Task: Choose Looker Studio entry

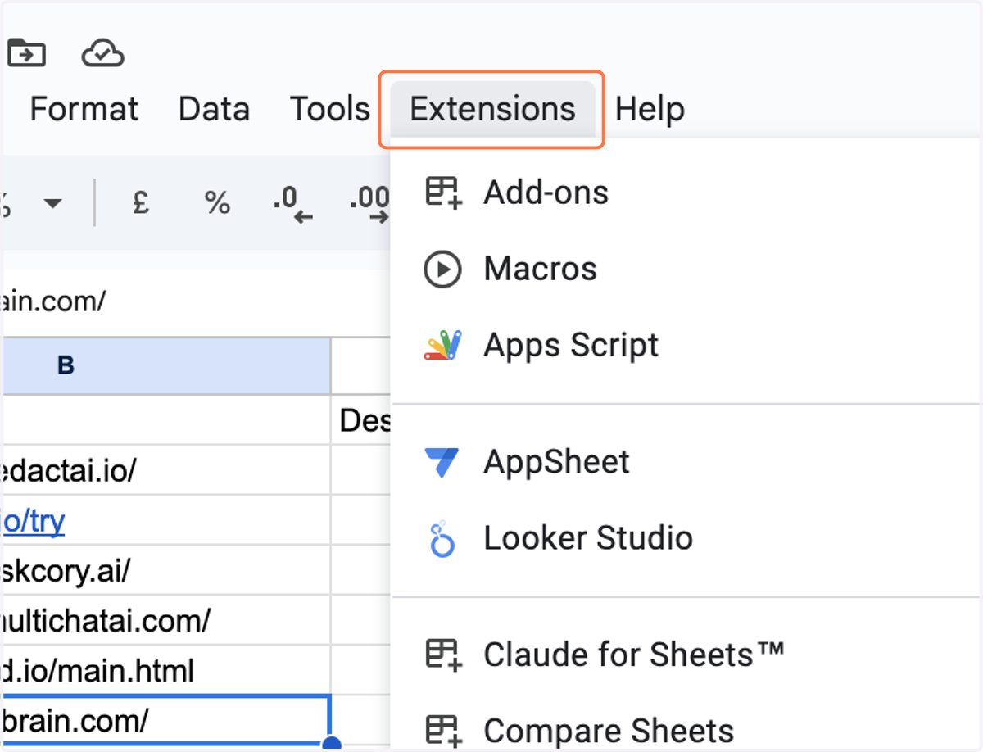Action: coord(686,538)
